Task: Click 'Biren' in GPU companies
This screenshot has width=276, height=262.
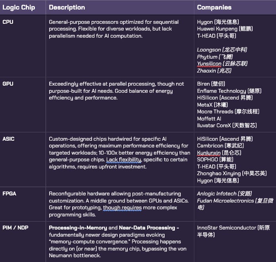Action: point(211,84)
